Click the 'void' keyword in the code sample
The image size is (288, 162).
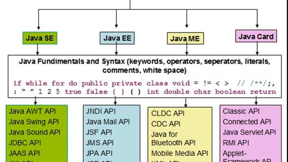pyautogui.click(x=181, y=83)
